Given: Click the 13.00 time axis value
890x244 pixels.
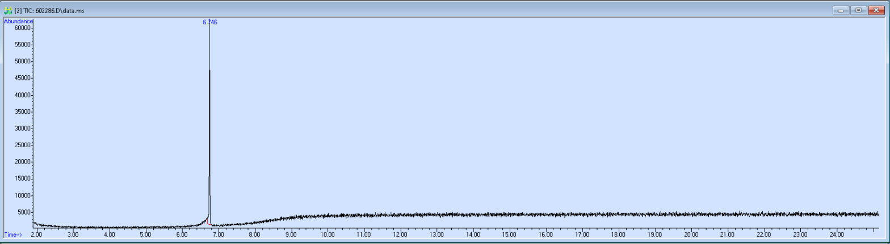Looking at the screenshot, I should (x=436, y=234).
